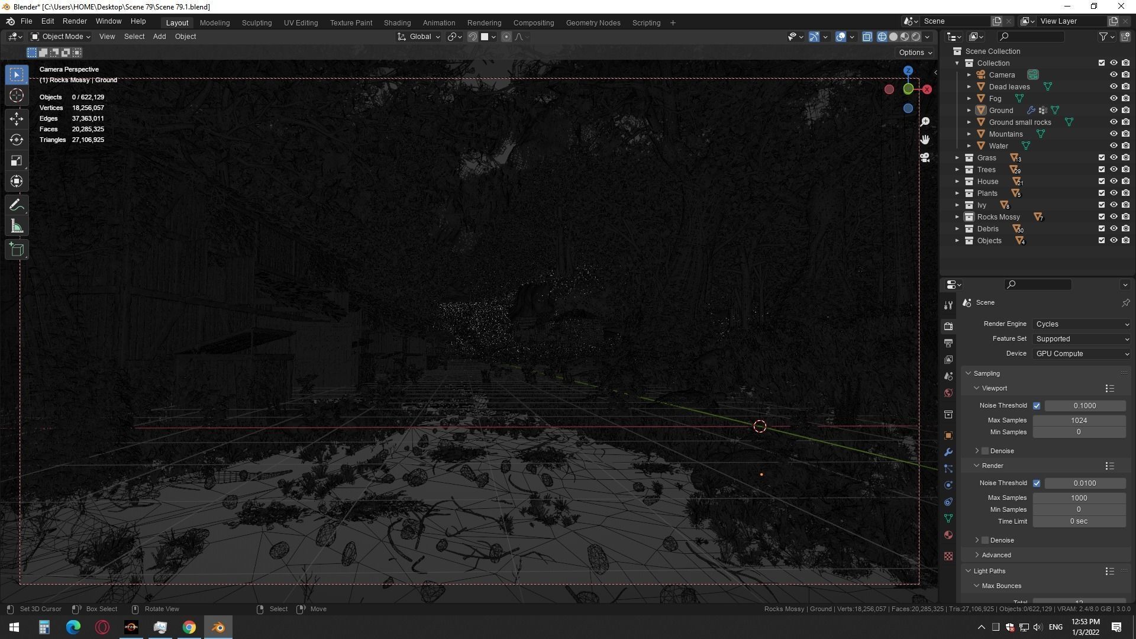Select the 3D Cursor tool
The image size is (1136, 639).
17,96
